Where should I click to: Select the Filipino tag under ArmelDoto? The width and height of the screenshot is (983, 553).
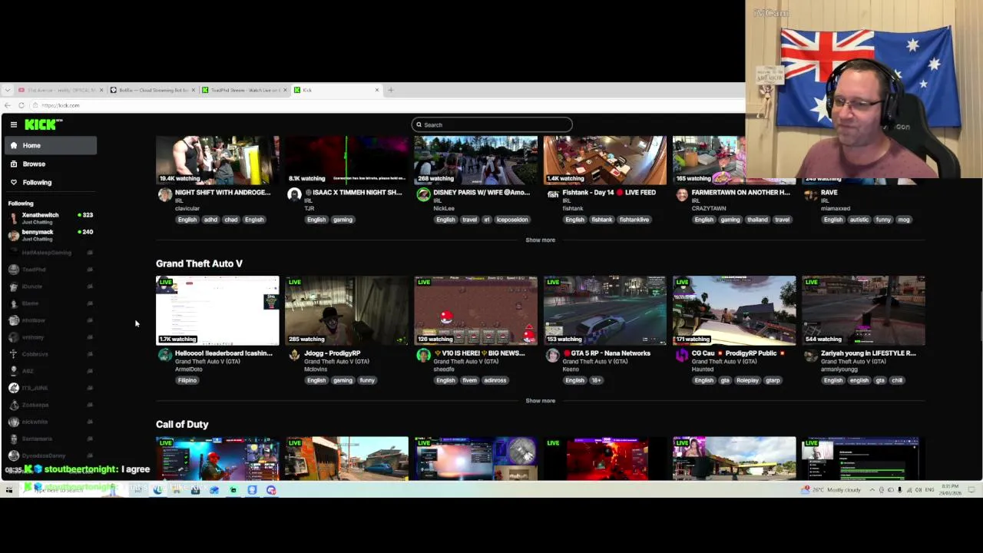pyautogui.click(x=187, y=380)
